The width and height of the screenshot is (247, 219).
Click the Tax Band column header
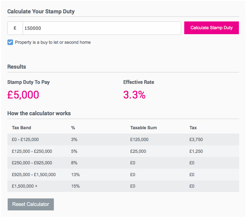21,128
